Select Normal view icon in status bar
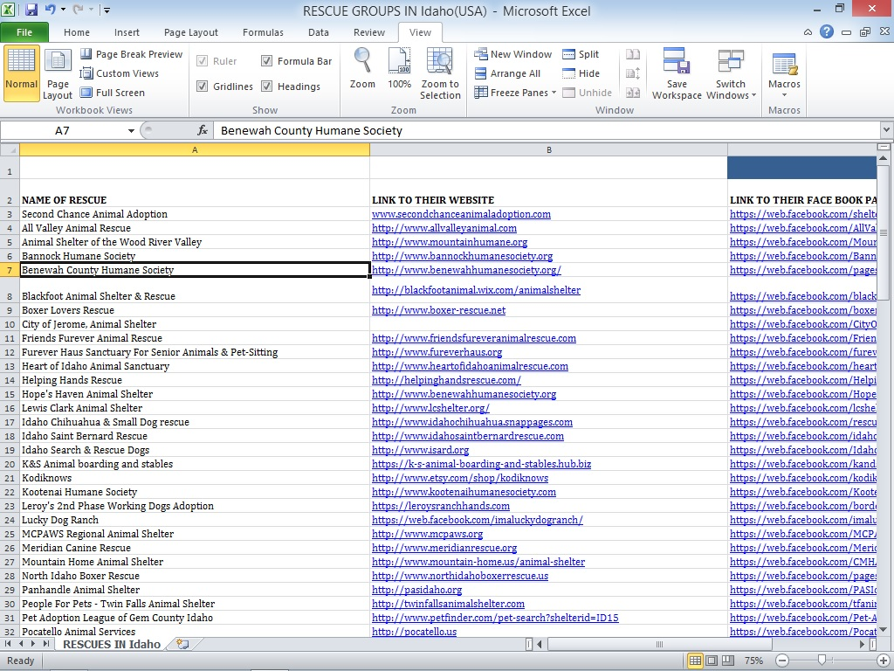 (x=695, y=661)
